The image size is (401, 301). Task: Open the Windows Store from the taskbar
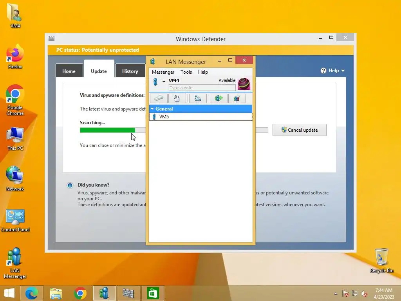coord(153,293)
